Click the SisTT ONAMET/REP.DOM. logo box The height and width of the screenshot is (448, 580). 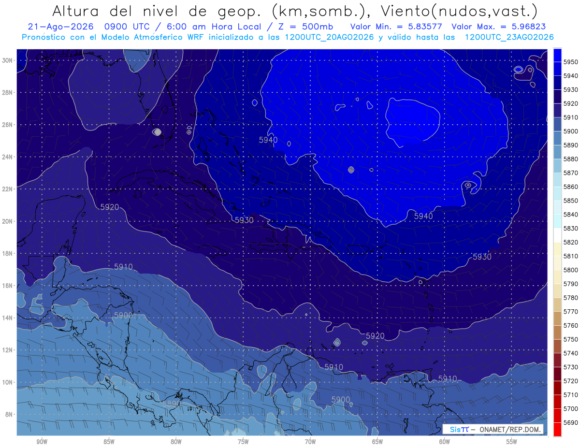coord(493,429)
